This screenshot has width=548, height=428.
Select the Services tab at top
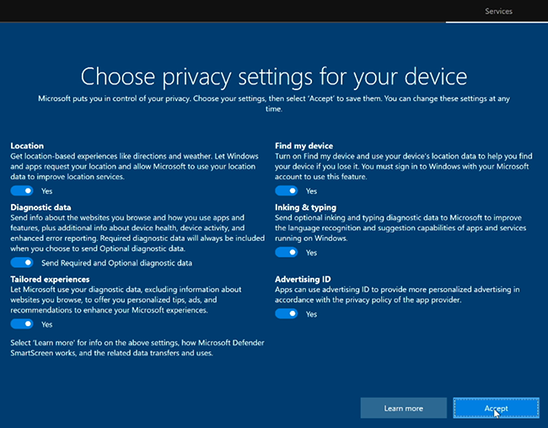pyautogui.click(x=498, y=12)
